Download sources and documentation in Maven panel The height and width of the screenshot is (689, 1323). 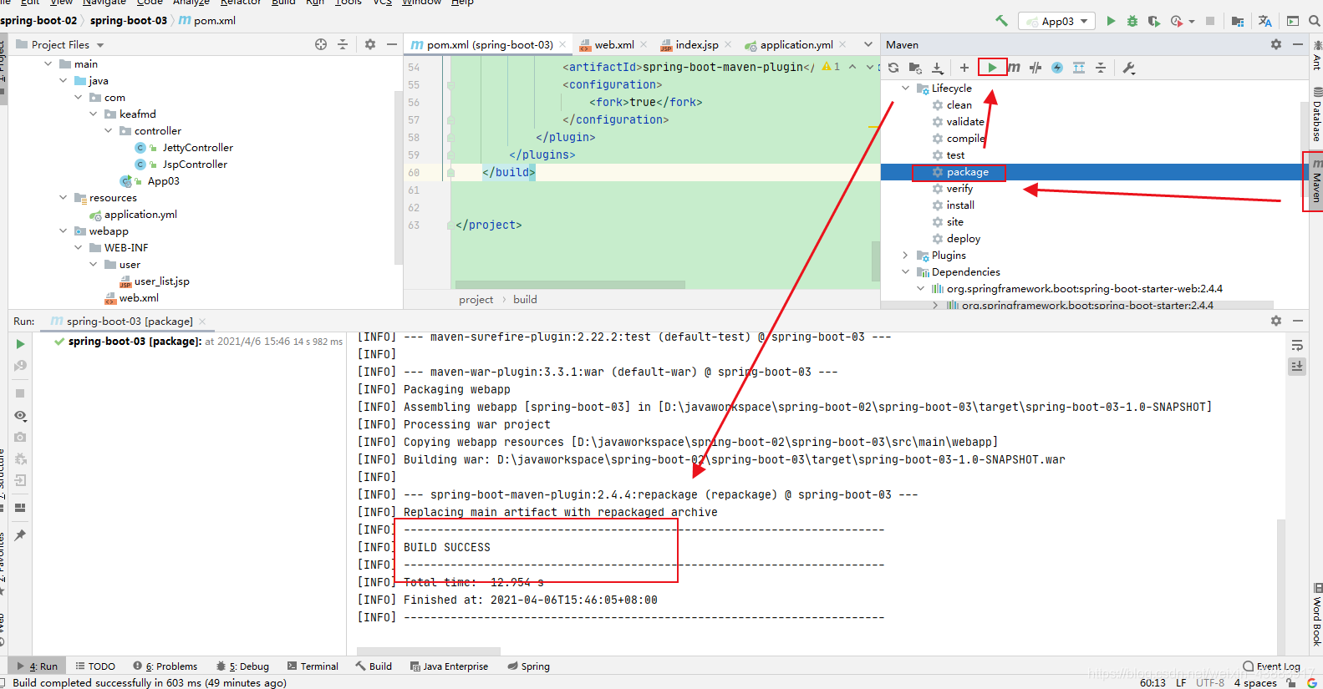[x=938, y=68]
